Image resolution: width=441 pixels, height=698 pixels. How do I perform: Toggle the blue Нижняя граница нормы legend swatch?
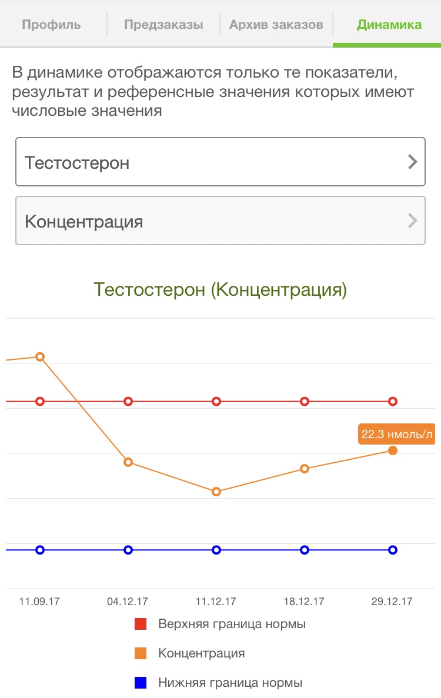pyautogui.click(x=141, y=683)
